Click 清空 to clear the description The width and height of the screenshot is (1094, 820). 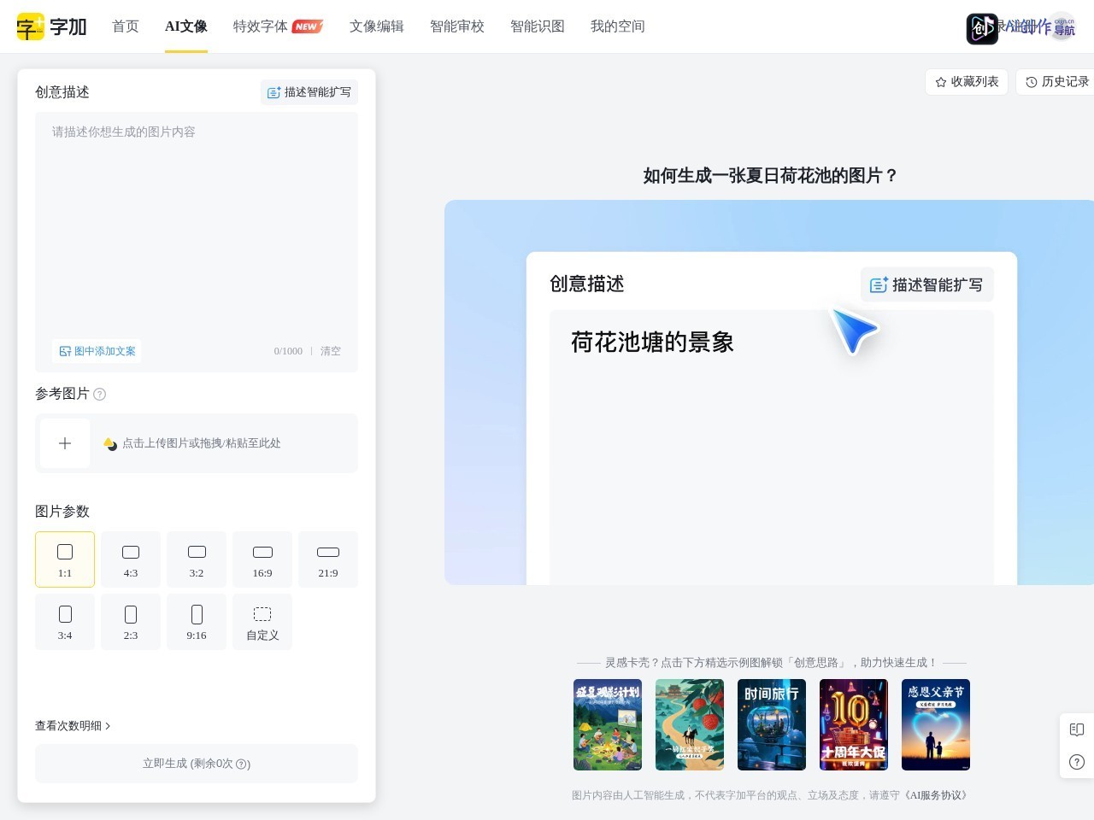pos(331,351)
